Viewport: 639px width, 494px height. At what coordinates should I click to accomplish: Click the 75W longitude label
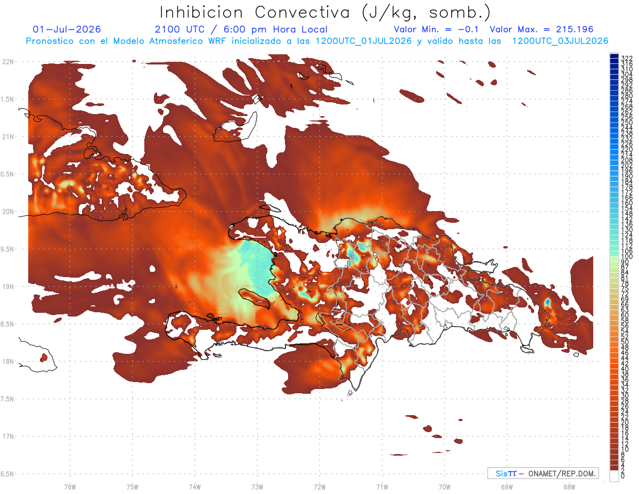point(132,487)
